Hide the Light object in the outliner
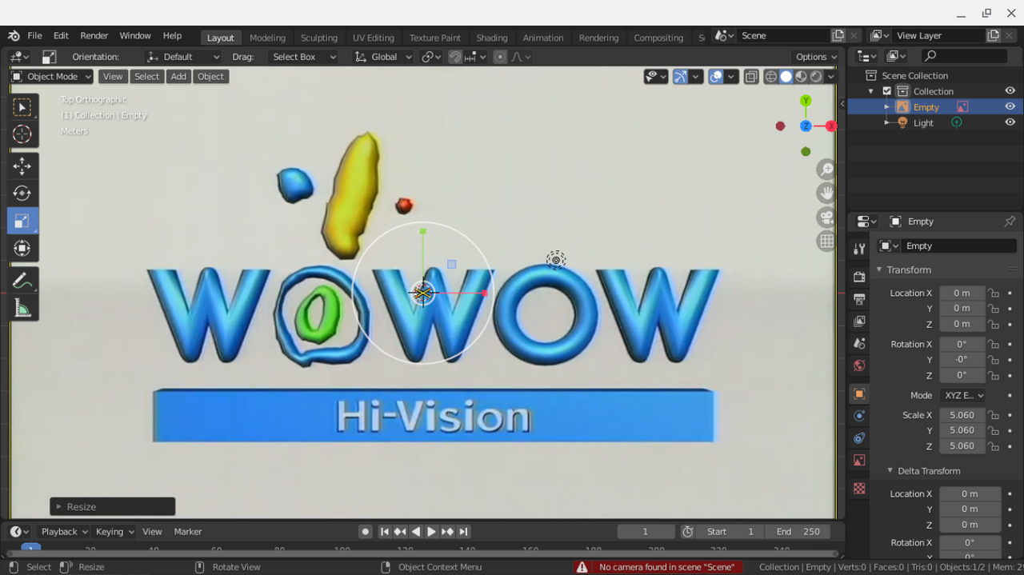Image resolution: width=1024 pixels, height=575 pixels. click(x=1010, y=122)
